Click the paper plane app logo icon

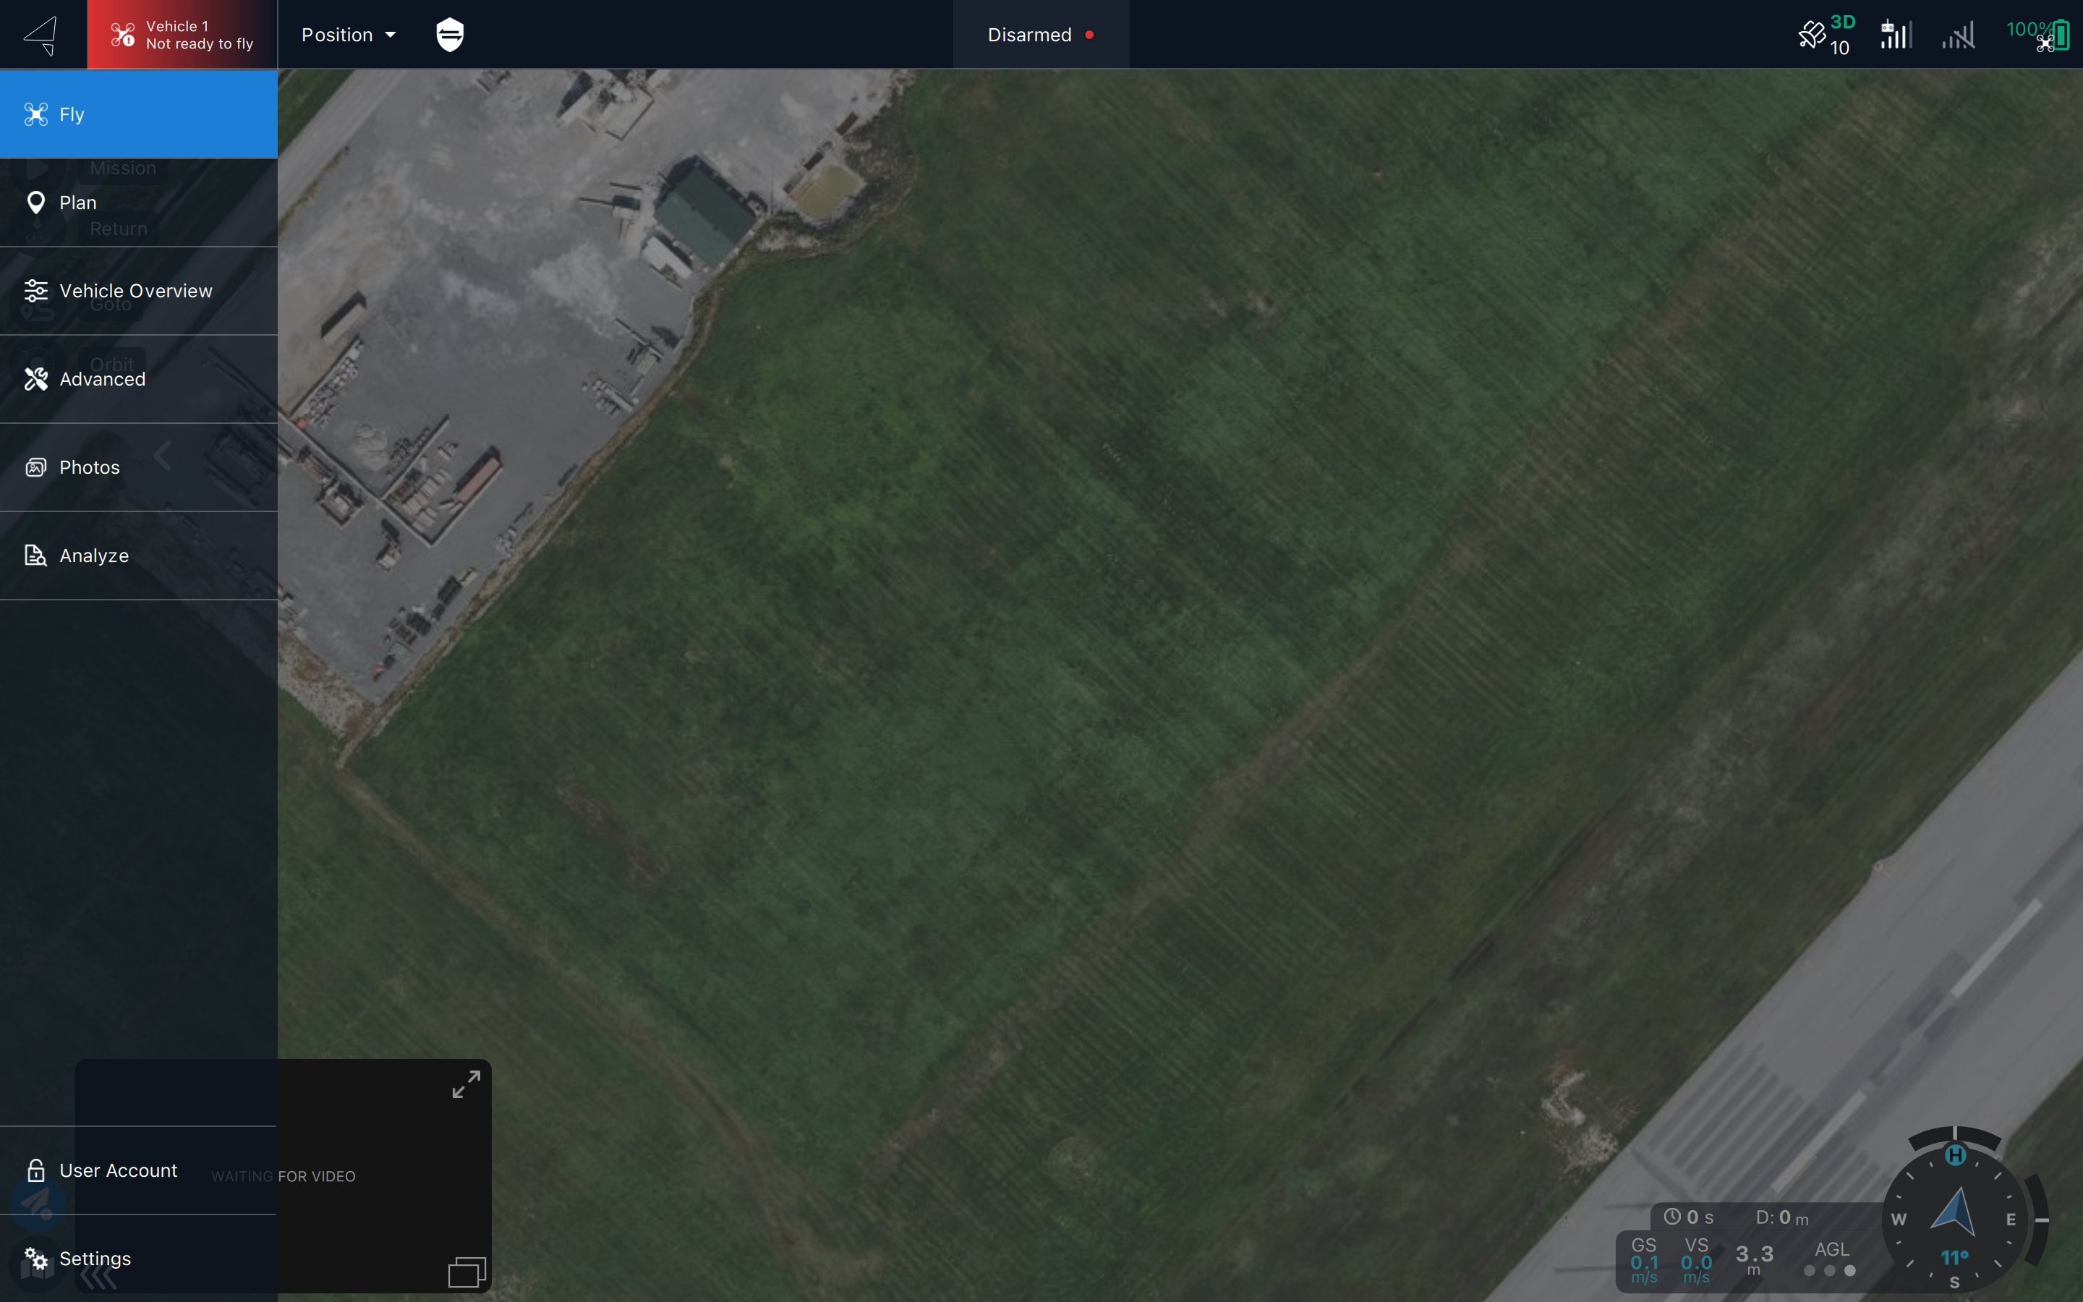pyautogui.click(x=41, y=35)
